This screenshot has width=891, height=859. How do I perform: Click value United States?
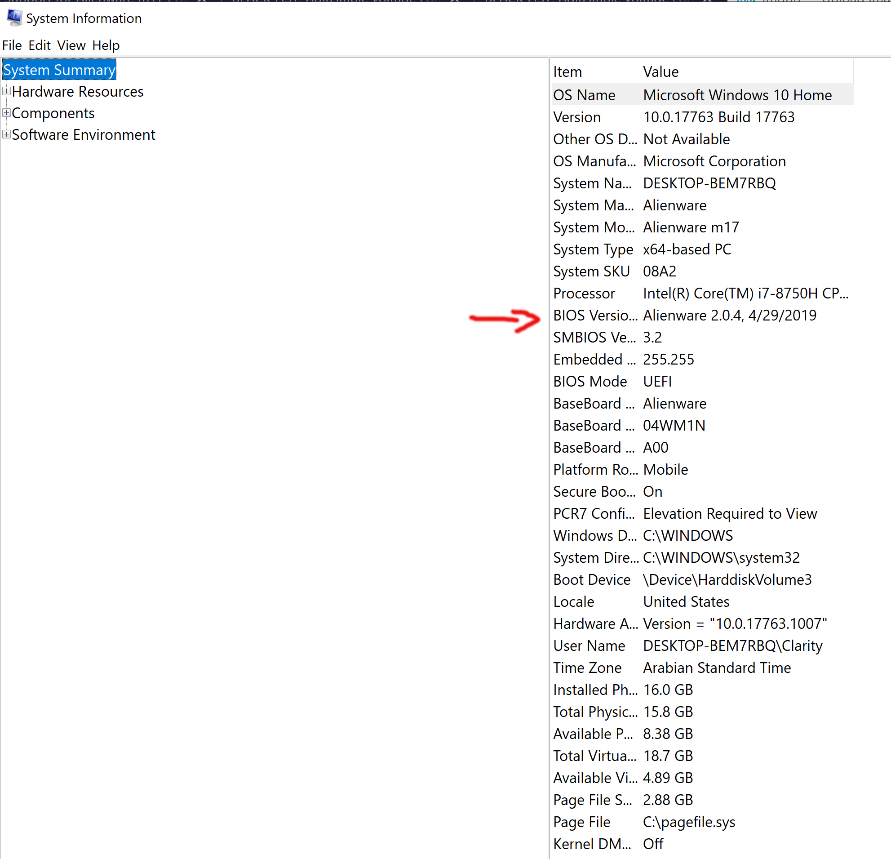pyautogui.click(x=687, y=602)
